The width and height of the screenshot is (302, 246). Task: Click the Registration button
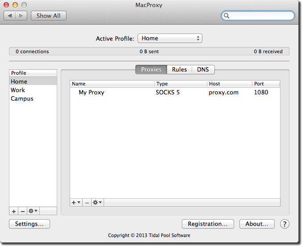[208, 224]
